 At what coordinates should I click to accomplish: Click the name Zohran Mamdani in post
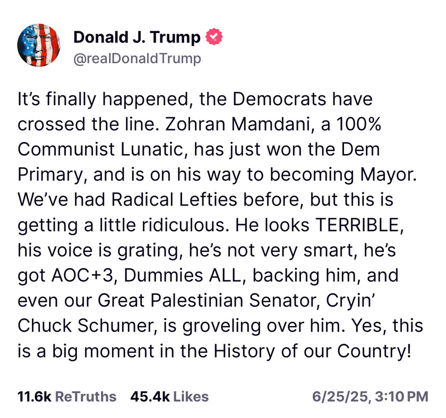click(237, 124)
